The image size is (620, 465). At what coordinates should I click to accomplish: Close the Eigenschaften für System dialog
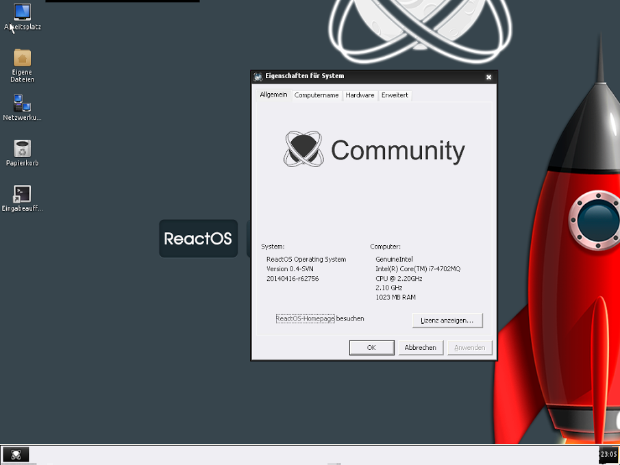click(488, 77)
